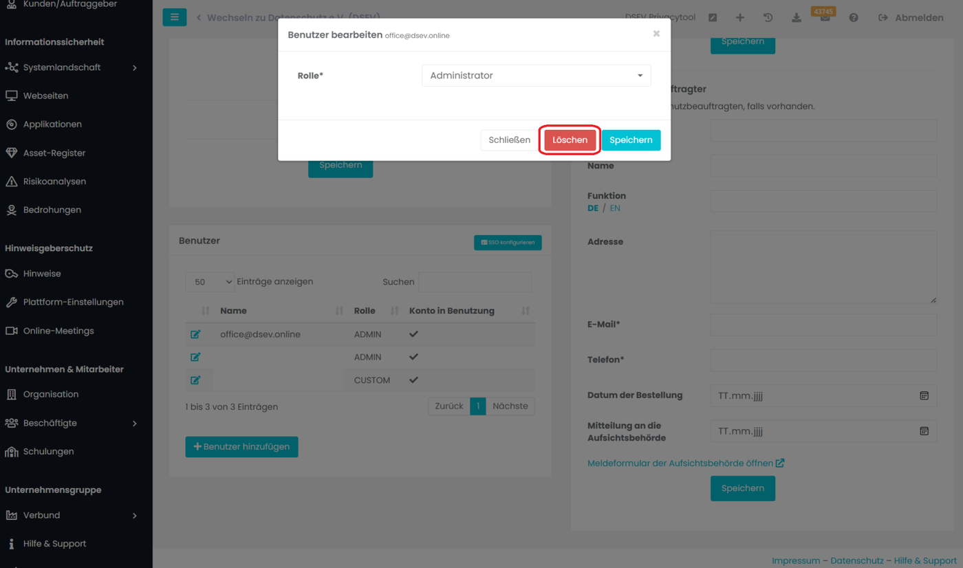
Task: Open the history icon in the top bar
Action: [768, 17]
